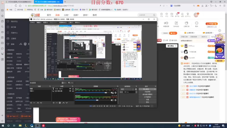
Task: Click the Exit (退出) button in OBS controls
Action: (147, 102)
